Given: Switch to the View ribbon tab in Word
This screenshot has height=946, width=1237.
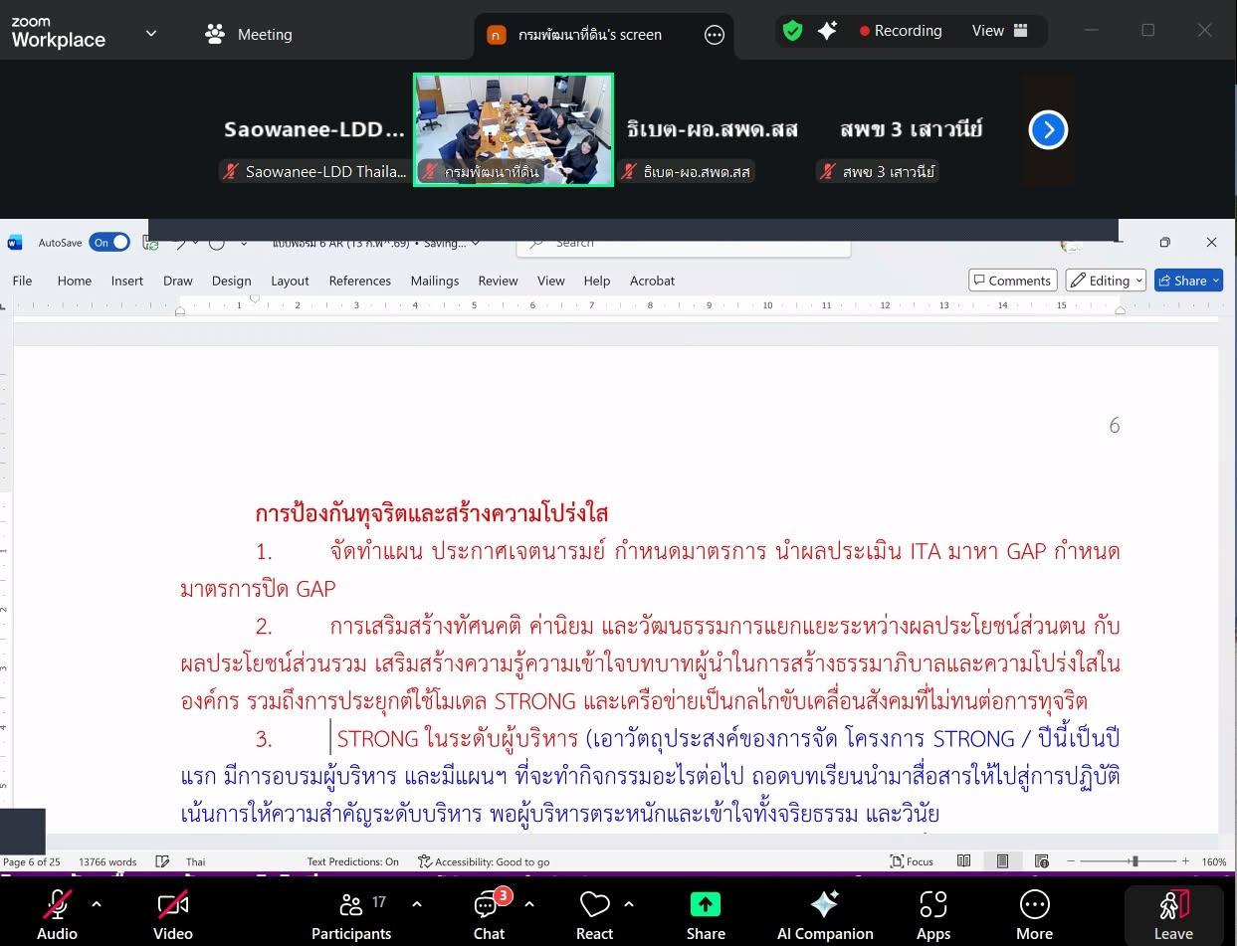Looking at the screenshot, I should 551,281.
